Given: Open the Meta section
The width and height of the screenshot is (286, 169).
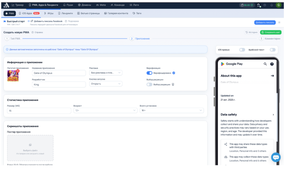Looking at the screenshot, I should coord(101,5).
